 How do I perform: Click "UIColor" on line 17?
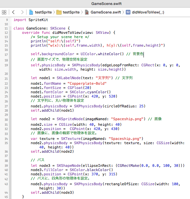pos(88,54)
